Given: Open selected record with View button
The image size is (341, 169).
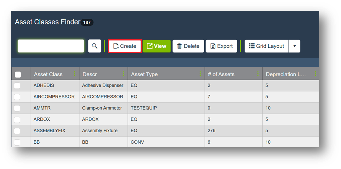Looking at the screenshot, I should [156, 46].
